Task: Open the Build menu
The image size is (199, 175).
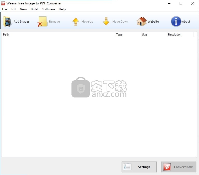Action: (34, 9)
